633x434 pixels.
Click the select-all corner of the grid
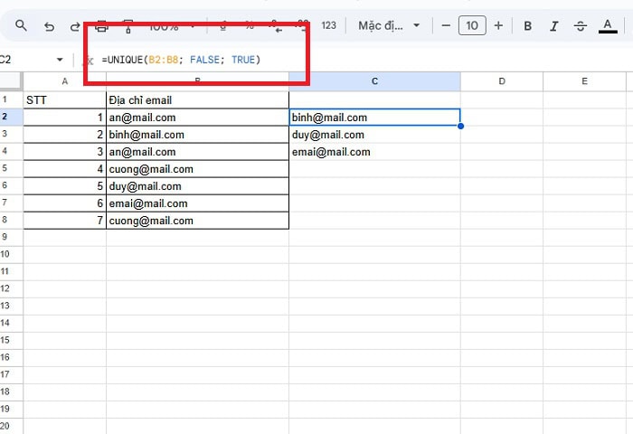(11, 80)
